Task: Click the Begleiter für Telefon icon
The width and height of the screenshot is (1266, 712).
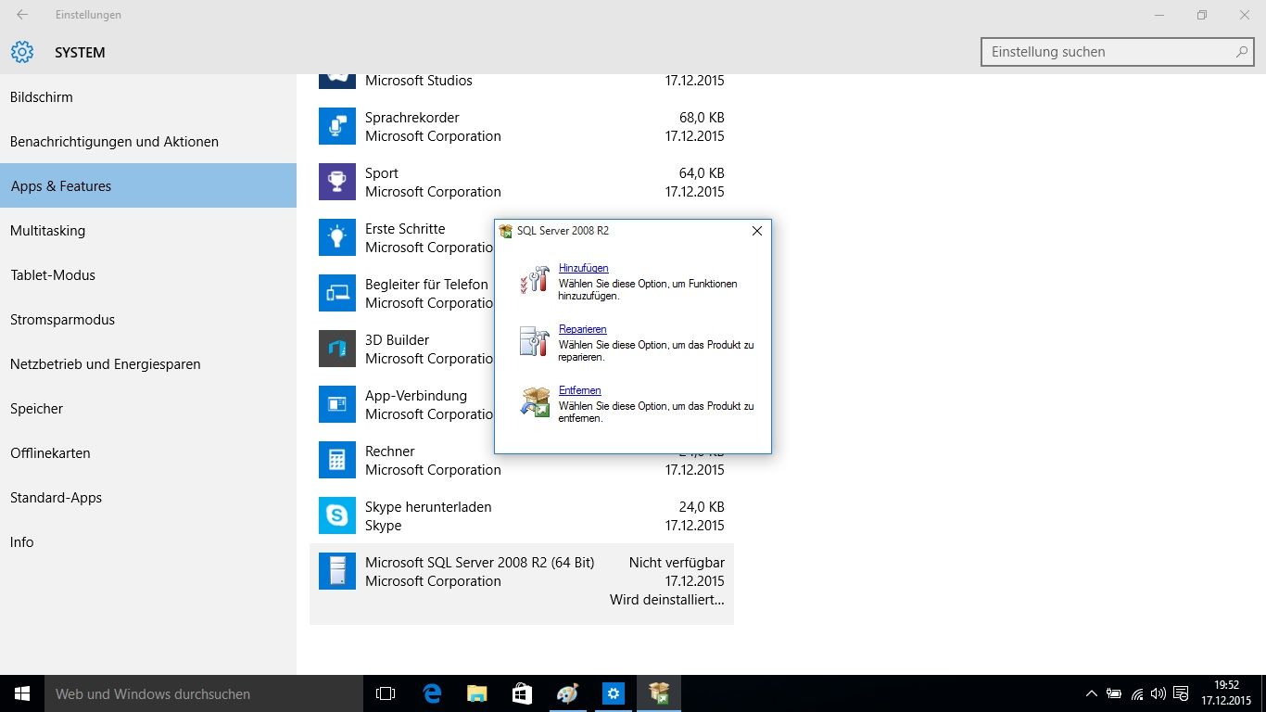Action: point(337,293)
